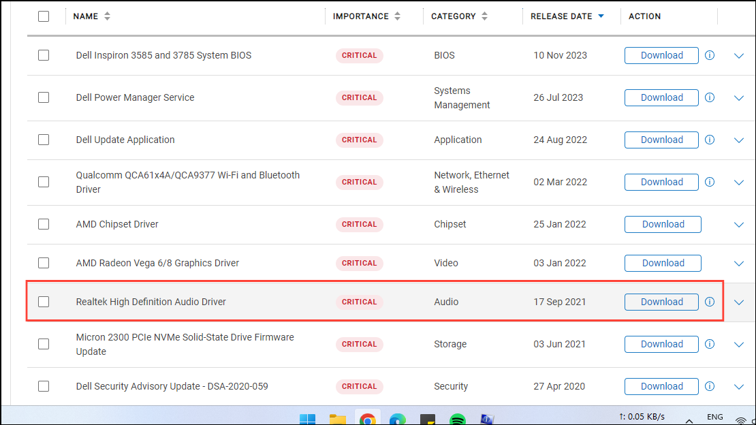Image resolution: width=756 pixels, height=425 pixels.
Task: Select the Qualcomm QCA61x4A driver checkbox
Action: click(44, 182)
